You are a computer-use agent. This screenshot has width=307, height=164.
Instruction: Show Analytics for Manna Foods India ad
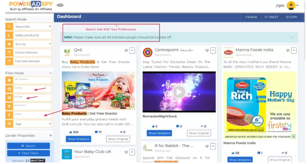coord(240,160)
